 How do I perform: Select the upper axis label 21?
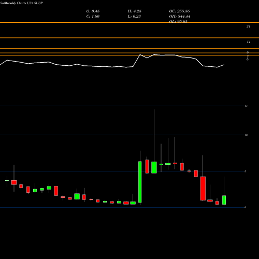[248, 26]
